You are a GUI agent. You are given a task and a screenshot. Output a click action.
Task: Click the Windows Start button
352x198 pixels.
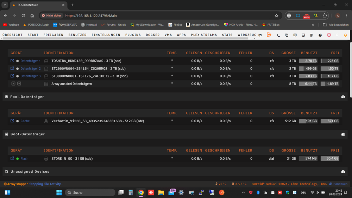(x=59, y=193)
